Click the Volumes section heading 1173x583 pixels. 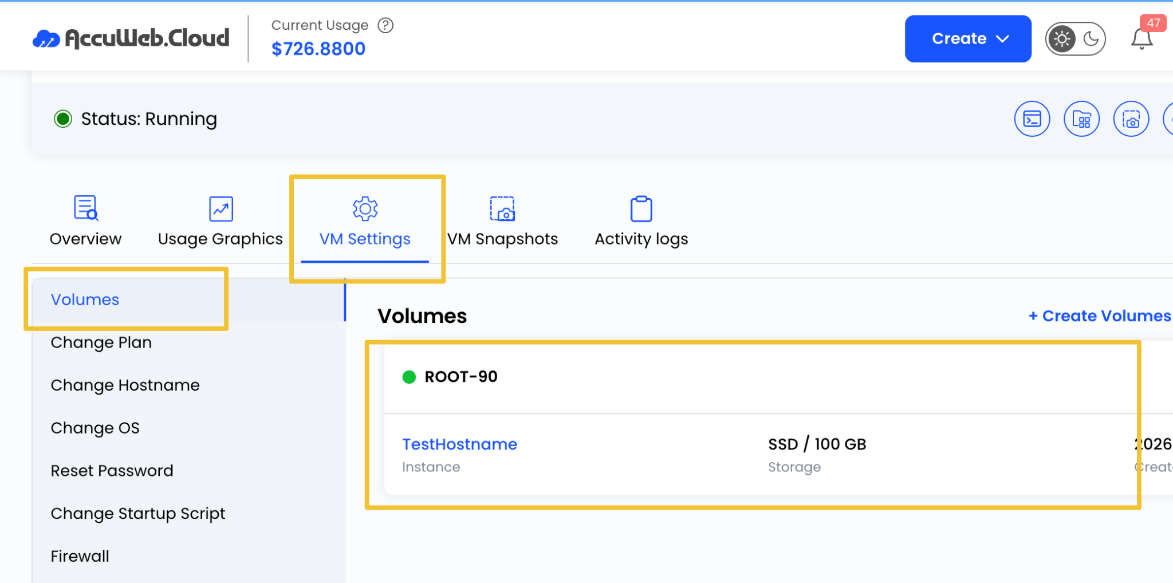click(x=422, y=316)
